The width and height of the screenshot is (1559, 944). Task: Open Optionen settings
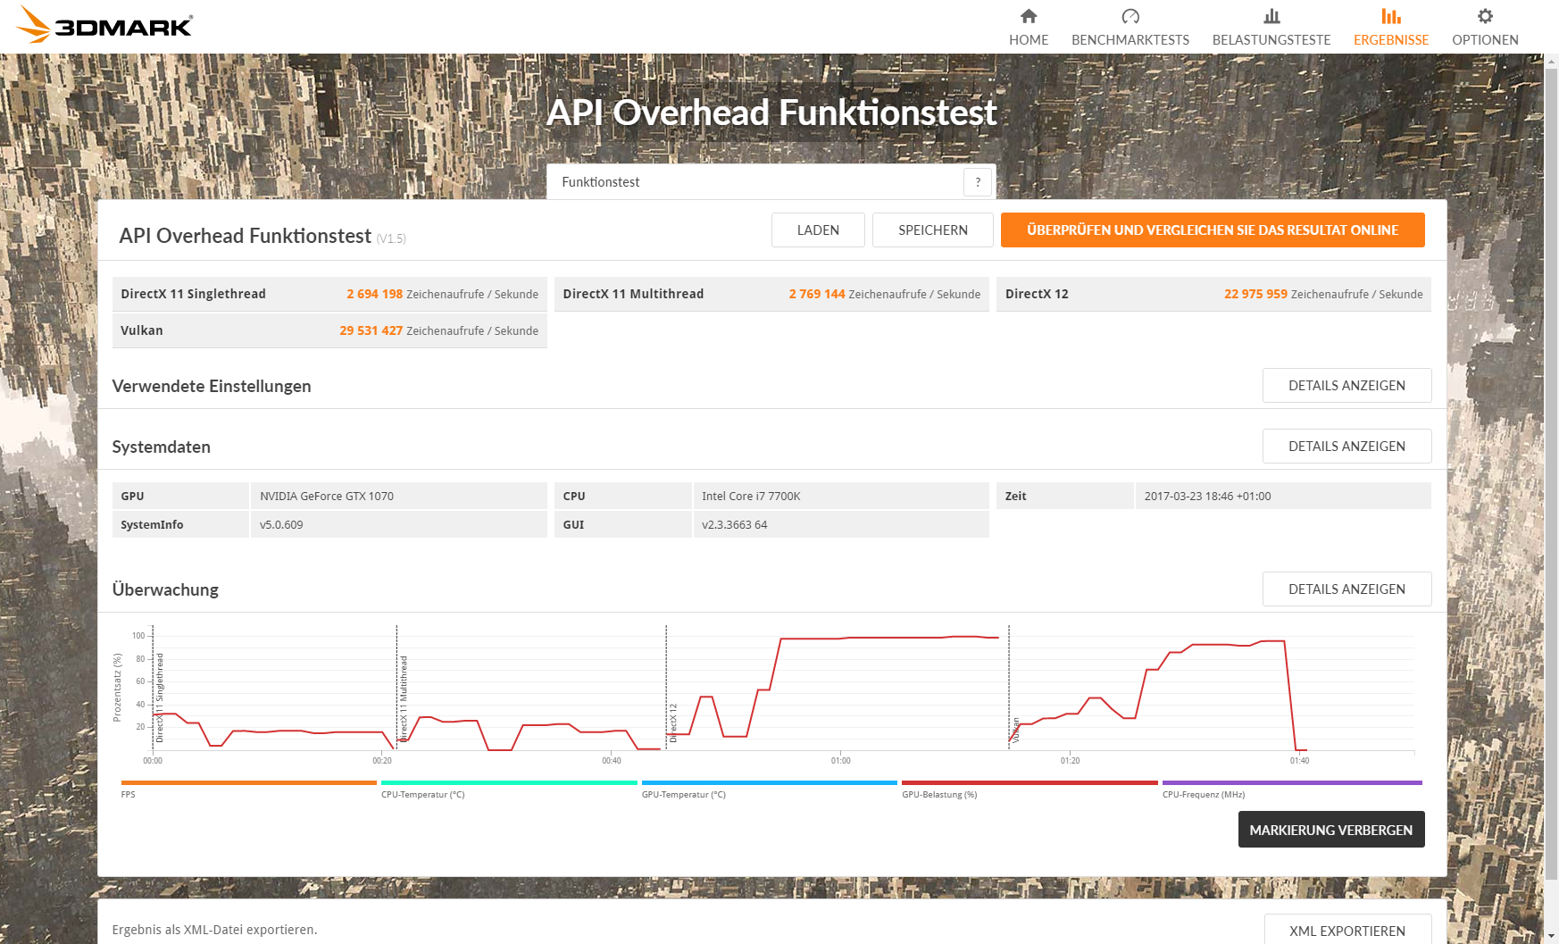coord(1485,27)
